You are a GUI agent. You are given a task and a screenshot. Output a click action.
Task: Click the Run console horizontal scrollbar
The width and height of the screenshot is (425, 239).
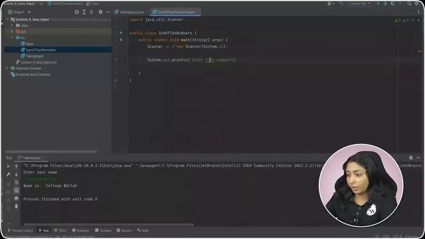pyautogui.click(x=108, y=224)
